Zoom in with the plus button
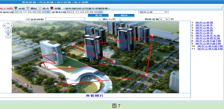 point(8,31)
